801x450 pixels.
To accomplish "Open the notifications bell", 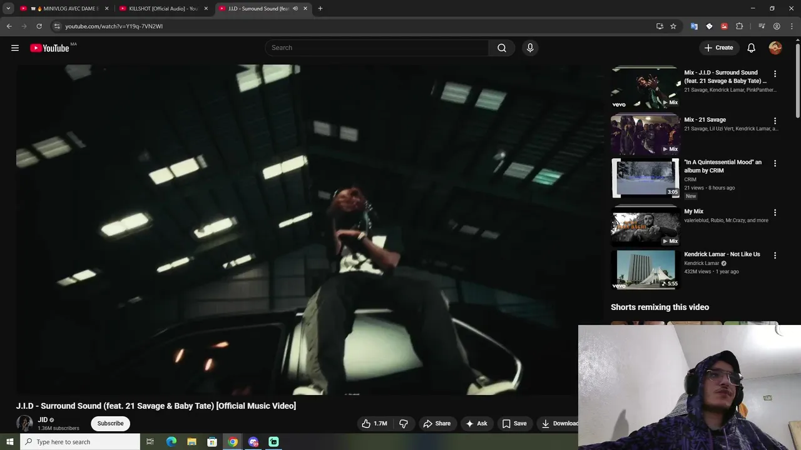I will point(752,47).
